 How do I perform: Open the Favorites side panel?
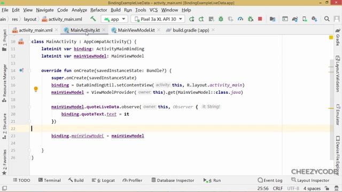pyautogui.click(x=4, y=162)
